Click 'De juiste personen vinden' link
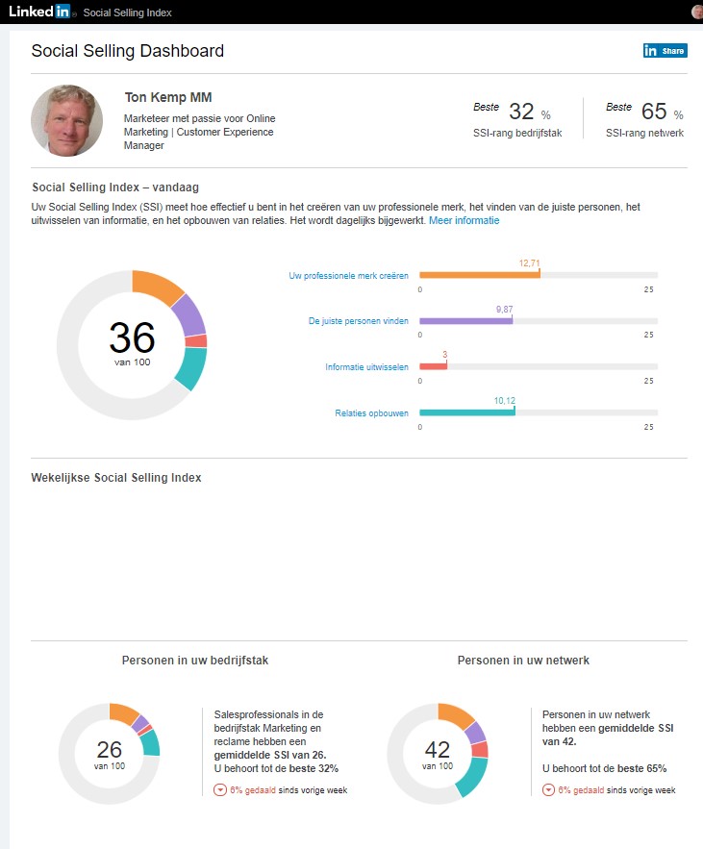The image size is (703, 849). [358, 321]
